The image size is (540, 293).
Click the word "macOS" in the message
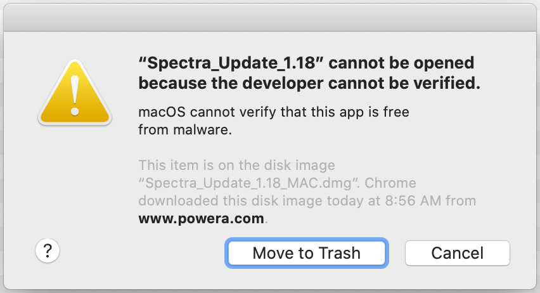coord(162,112)
